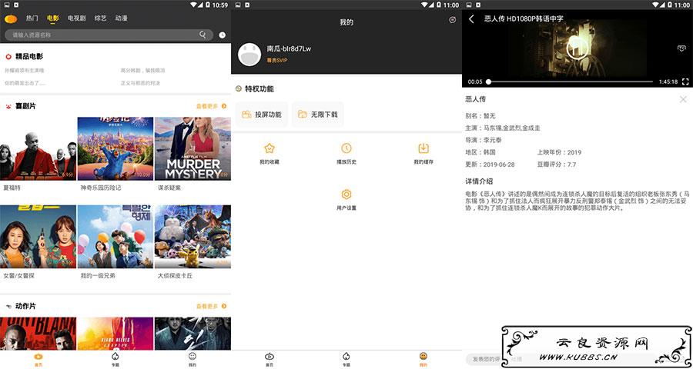The height and width of the screenshot is (369, 693).
Task: Open the 神奇乐园历险记 poster
Action: 115,148
